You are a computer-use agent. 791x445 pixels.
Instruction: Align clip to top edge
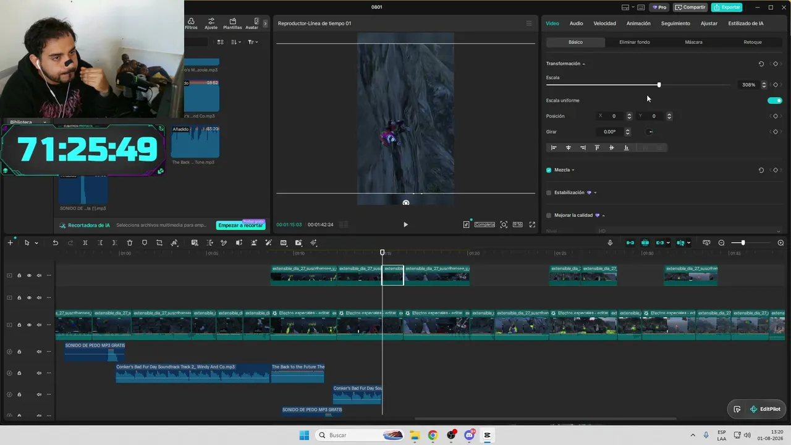tap(597, 148)
